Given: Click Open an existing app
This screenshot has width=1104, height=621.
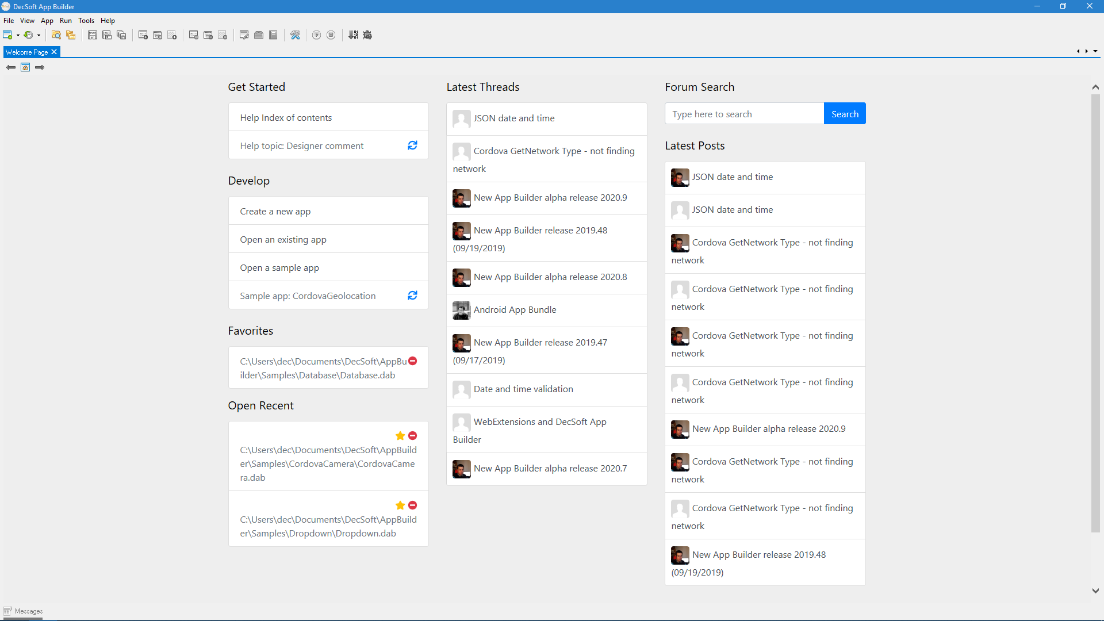Looking at the screenshot, I should pos(328,239).
